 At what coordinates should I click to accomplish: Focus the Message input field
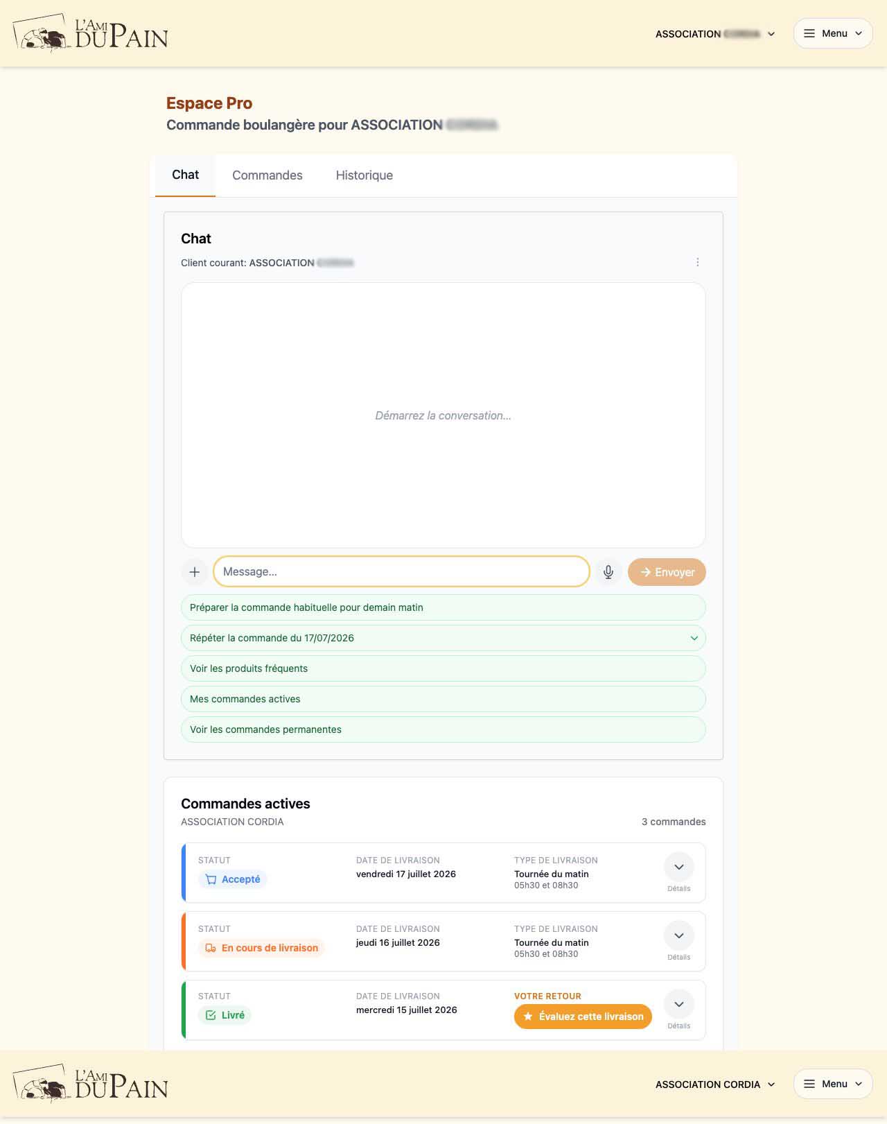coord(401,572)
